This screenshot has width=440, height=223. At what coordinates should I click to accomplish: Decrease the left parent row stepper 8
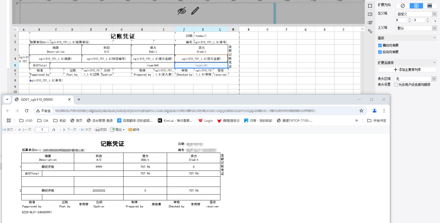point(428,21)
